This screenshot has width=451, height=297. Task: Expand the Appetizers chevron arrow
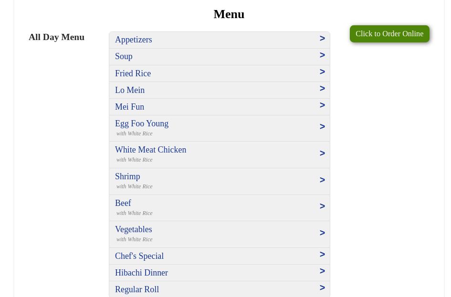pos(322,38)
